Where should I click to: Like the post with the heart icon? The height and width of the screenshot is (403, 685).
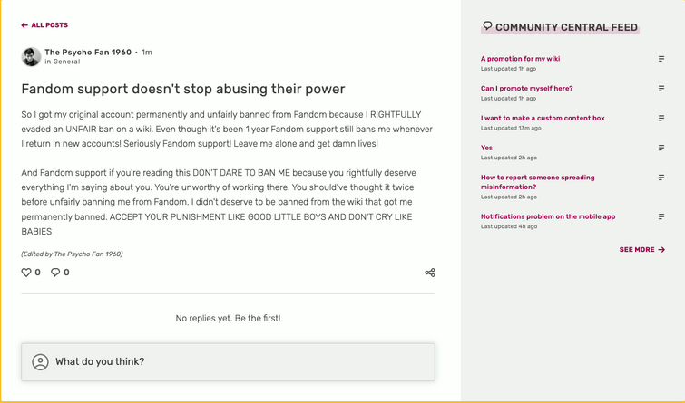(x=26, y=273)
